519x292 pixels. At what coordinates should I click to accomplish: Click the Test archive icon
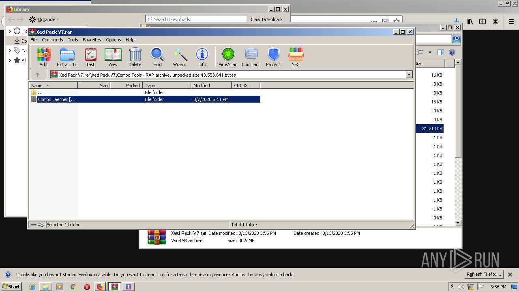pos(90,57)
